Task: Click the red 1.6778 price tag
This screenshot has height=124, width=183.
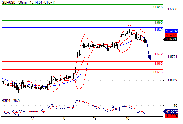Action: [171, 35]
